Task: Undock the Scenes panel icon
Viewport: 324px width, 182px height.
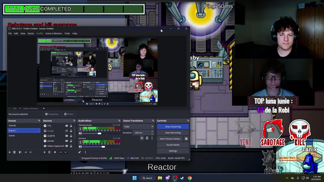Action: coord(39,121)
